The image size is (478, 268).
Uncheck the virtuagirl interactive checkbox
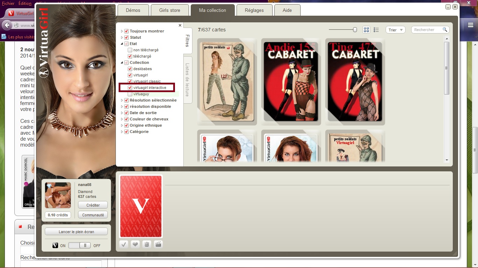(130, 88)
